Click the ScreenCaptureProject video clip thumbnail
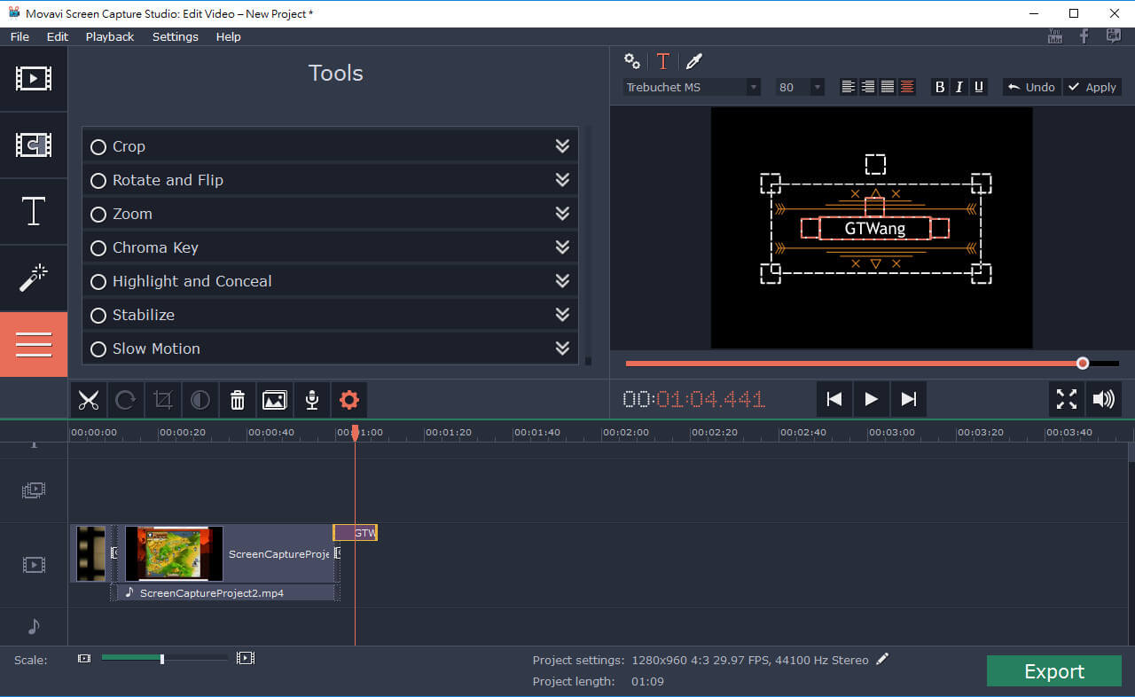Viewport: 1135px width, 697px height. [x=174, y=553]
